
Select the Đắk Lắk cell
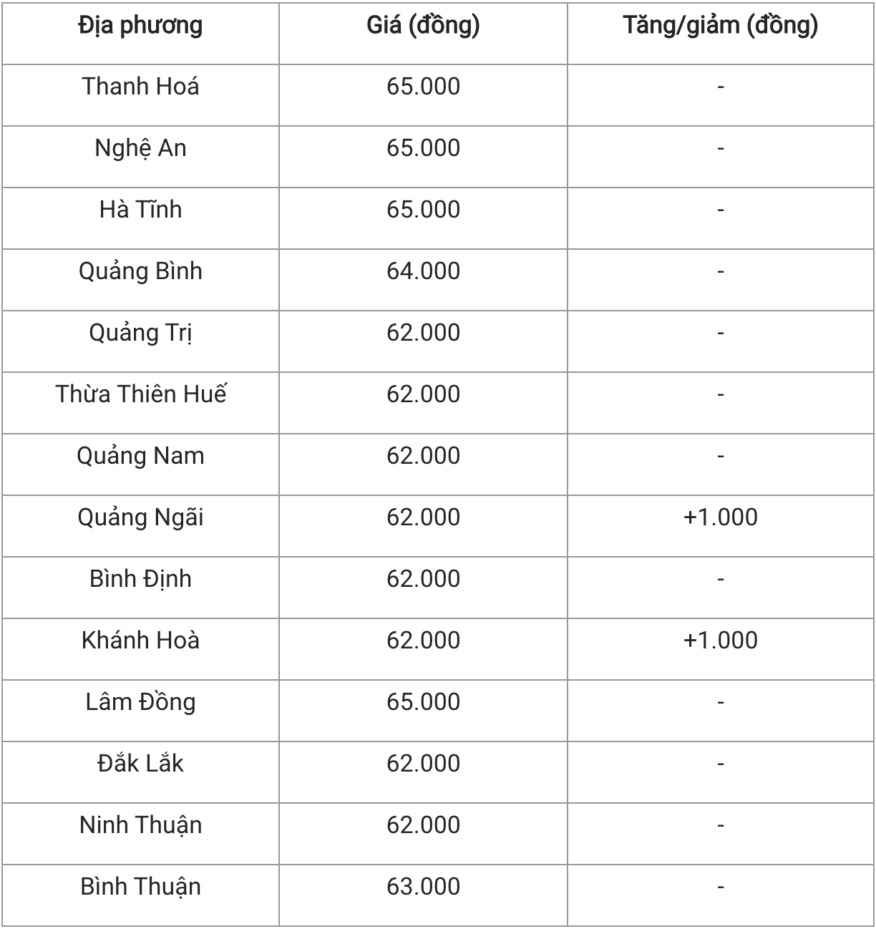[141, 764]
